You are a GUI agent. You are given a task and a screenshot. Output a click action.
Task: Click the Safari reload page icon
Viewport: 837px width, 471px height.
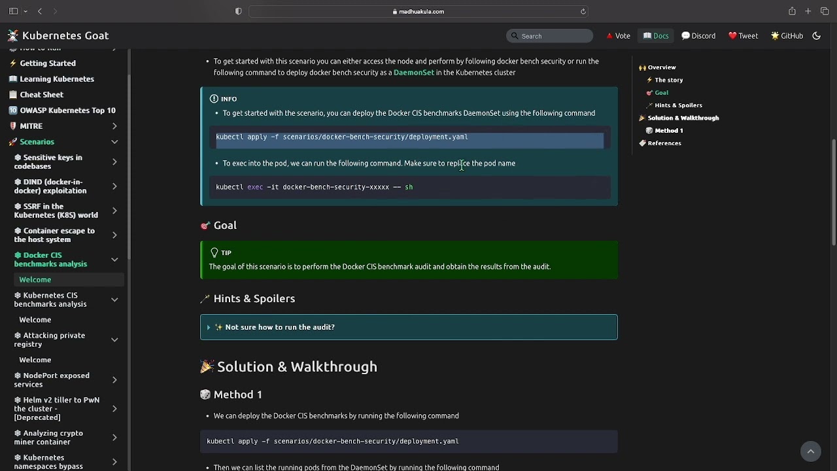click(583, 11)
